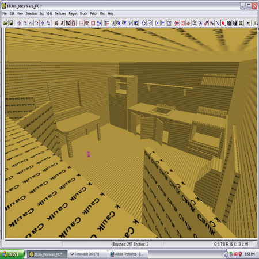Open the Edit menu
Image resolution: width=259 pixels, height=259 pixels.
[x=12, y=14]
